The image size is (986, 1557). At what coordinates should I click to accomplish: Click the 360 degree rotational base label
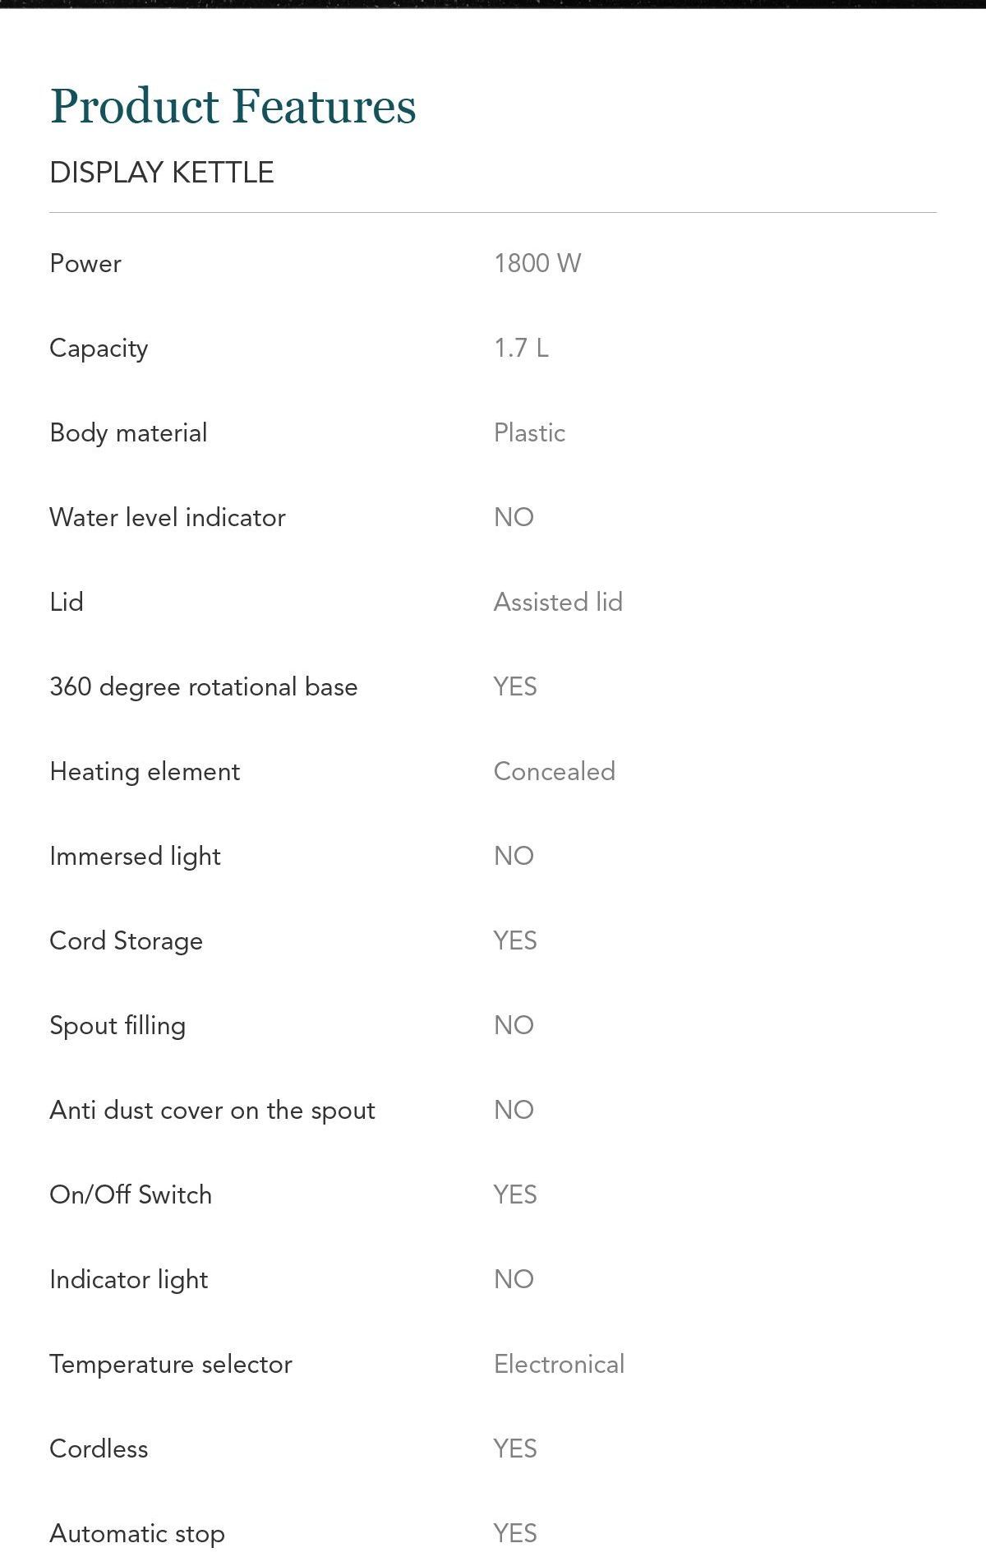[x=204, y=687]
